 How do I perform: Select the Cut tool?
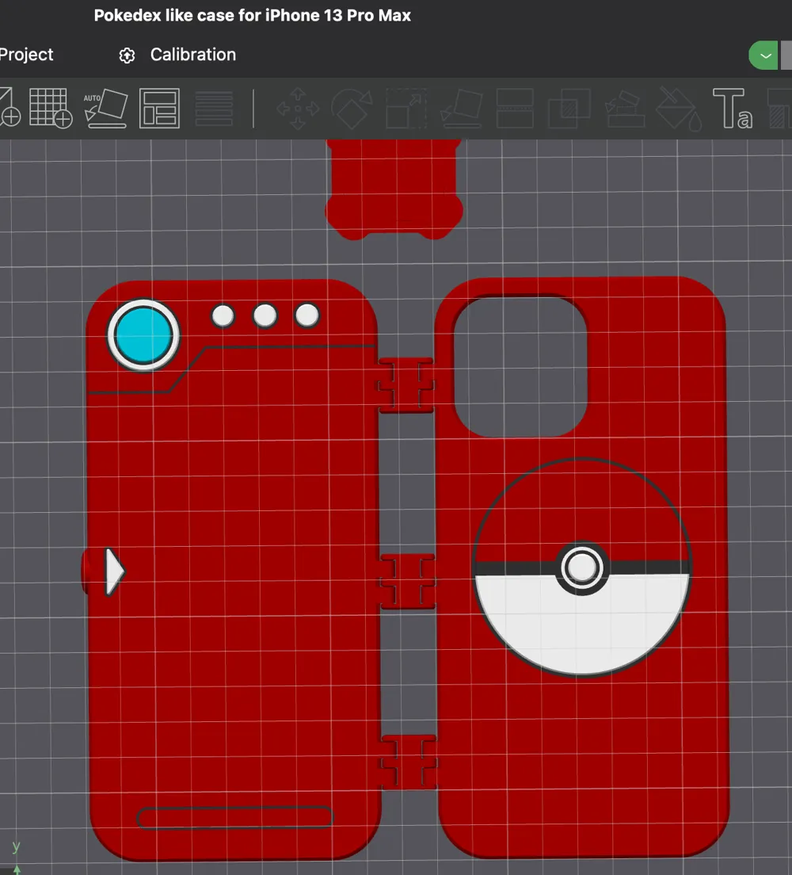click(x=515, y=109)
